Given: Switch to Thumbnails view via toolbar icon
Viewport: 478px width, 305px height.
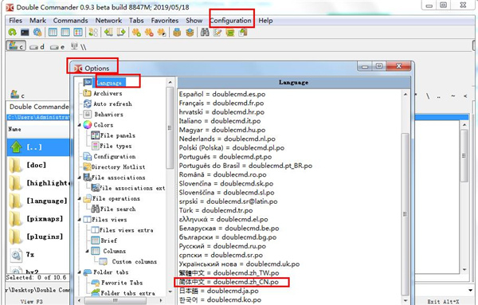Looking at the screenshot, I should tap(78, 32).
